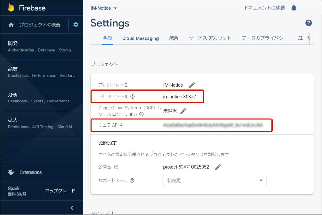Open notifications bell icon

[294, 8]
